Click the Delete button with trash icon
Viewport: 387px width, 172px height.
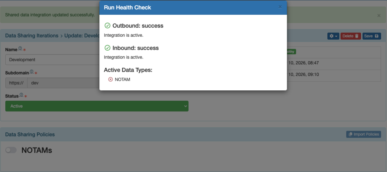[x=351, y=36]
